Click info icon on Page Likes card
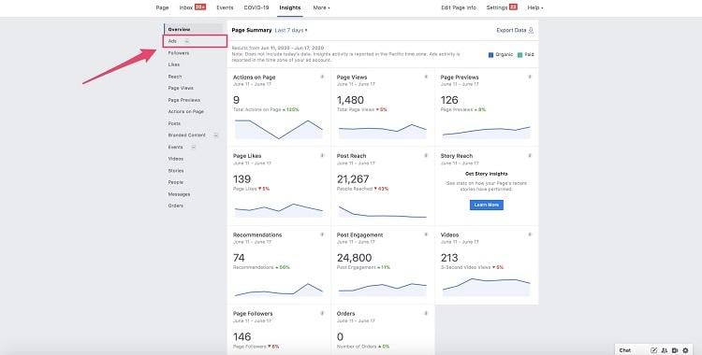Screen dimensions: 702x355 [322, 156]
